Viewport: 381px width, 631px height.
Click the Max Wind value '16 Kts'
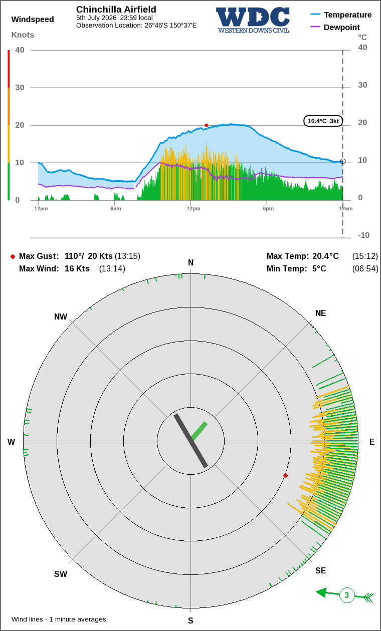coord(77,268)
